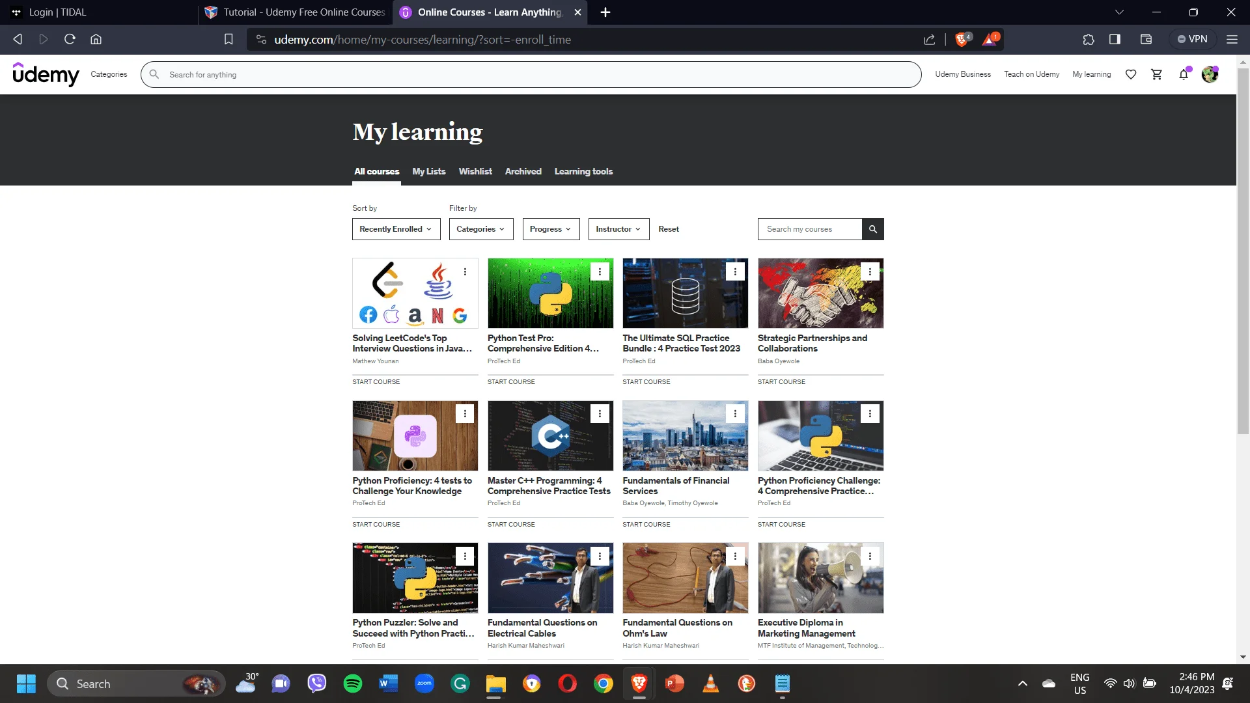Open options menu for Python Puzzler course
Screen dimensions: 1250x703
pyautogui.click(x=465, y=556)
